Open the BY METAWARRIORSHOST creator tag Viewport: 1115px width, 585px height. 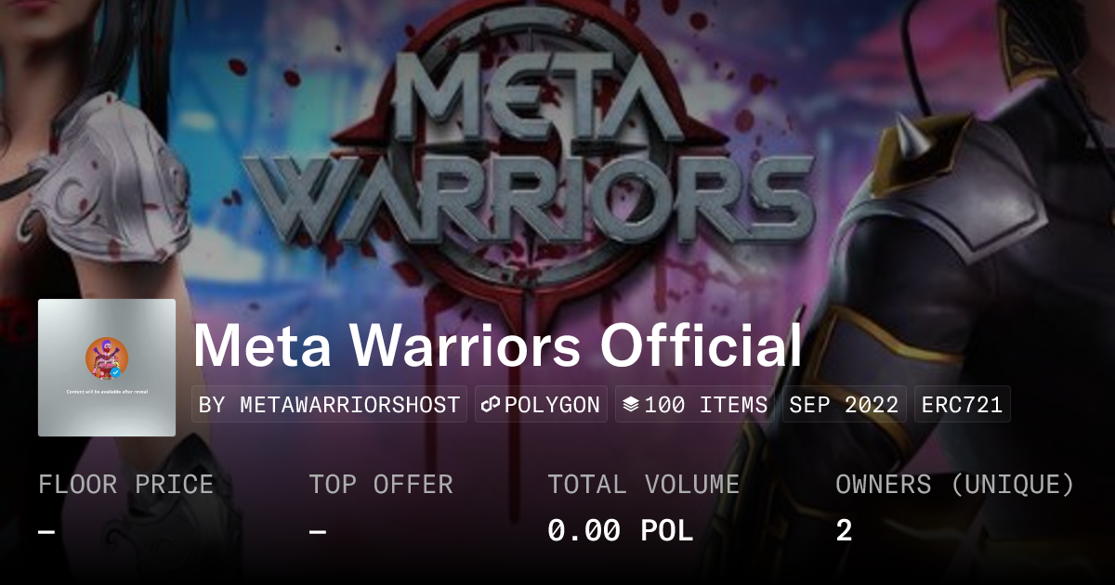(x=330, y=405)
